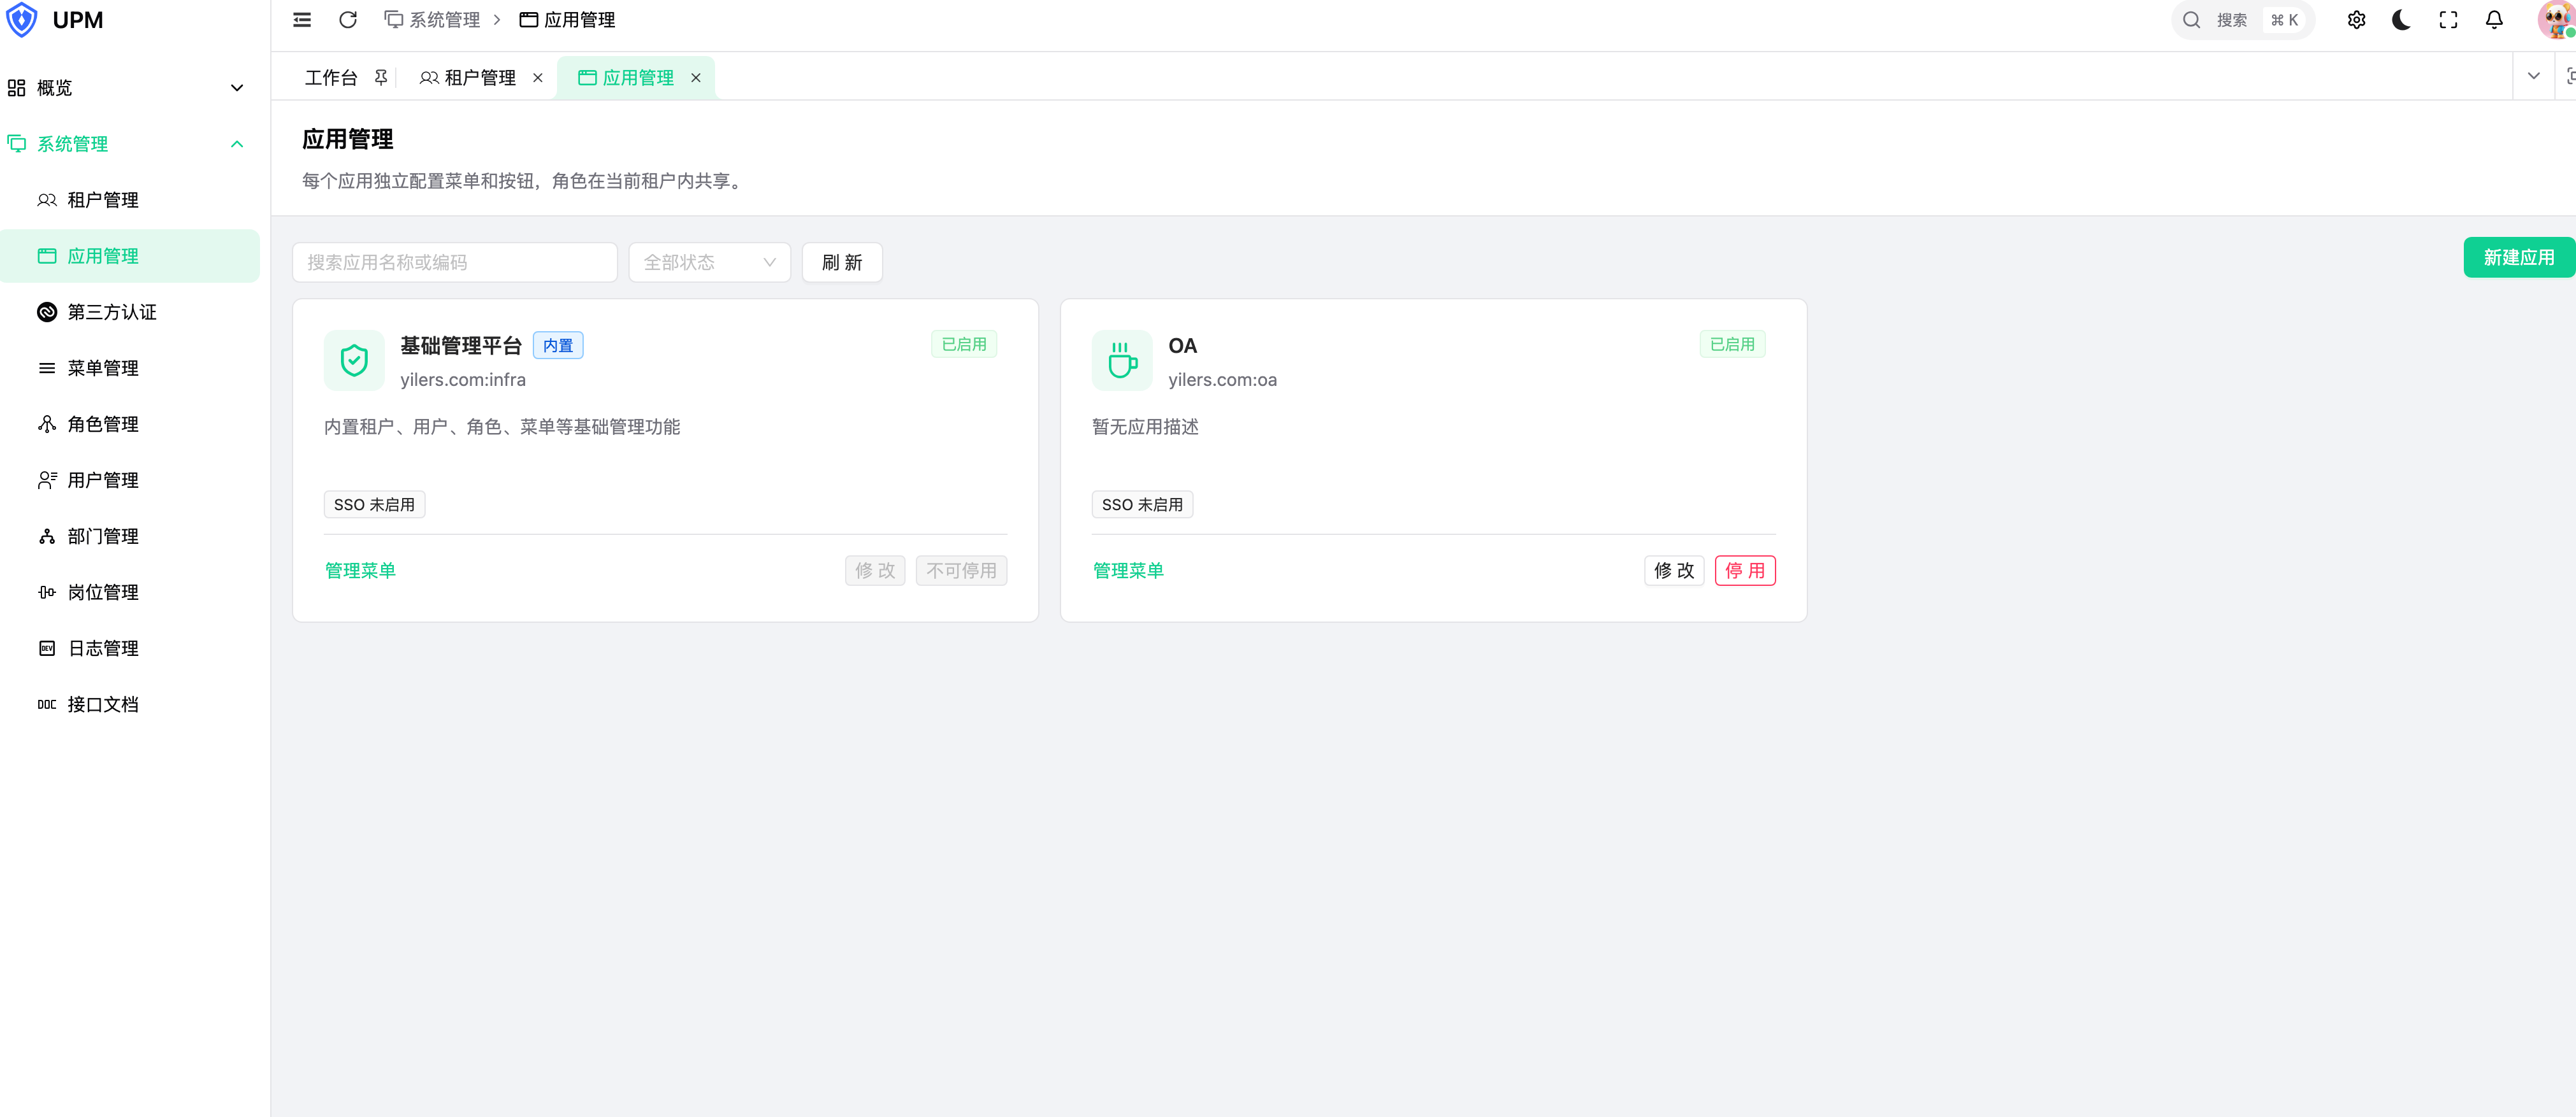Open 接口文档 in the sidebar
This screenshot has width=2576, height=1117.
point(130,703)
